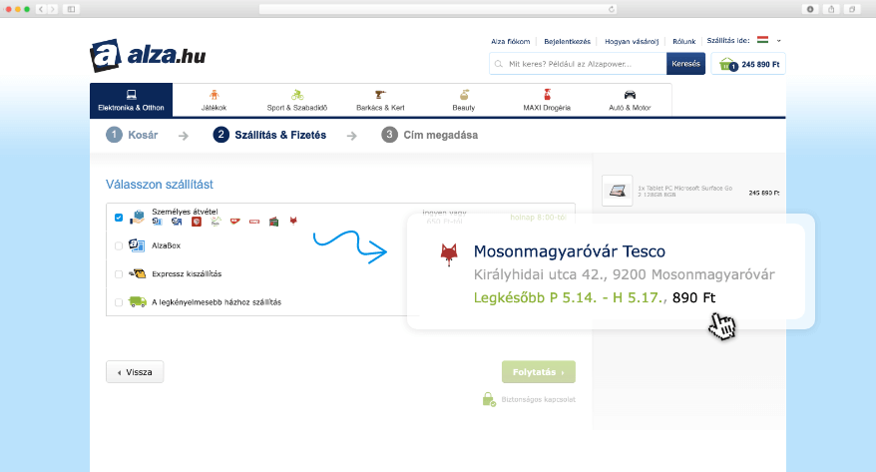Click the Keresés search button

click(685, 64)
